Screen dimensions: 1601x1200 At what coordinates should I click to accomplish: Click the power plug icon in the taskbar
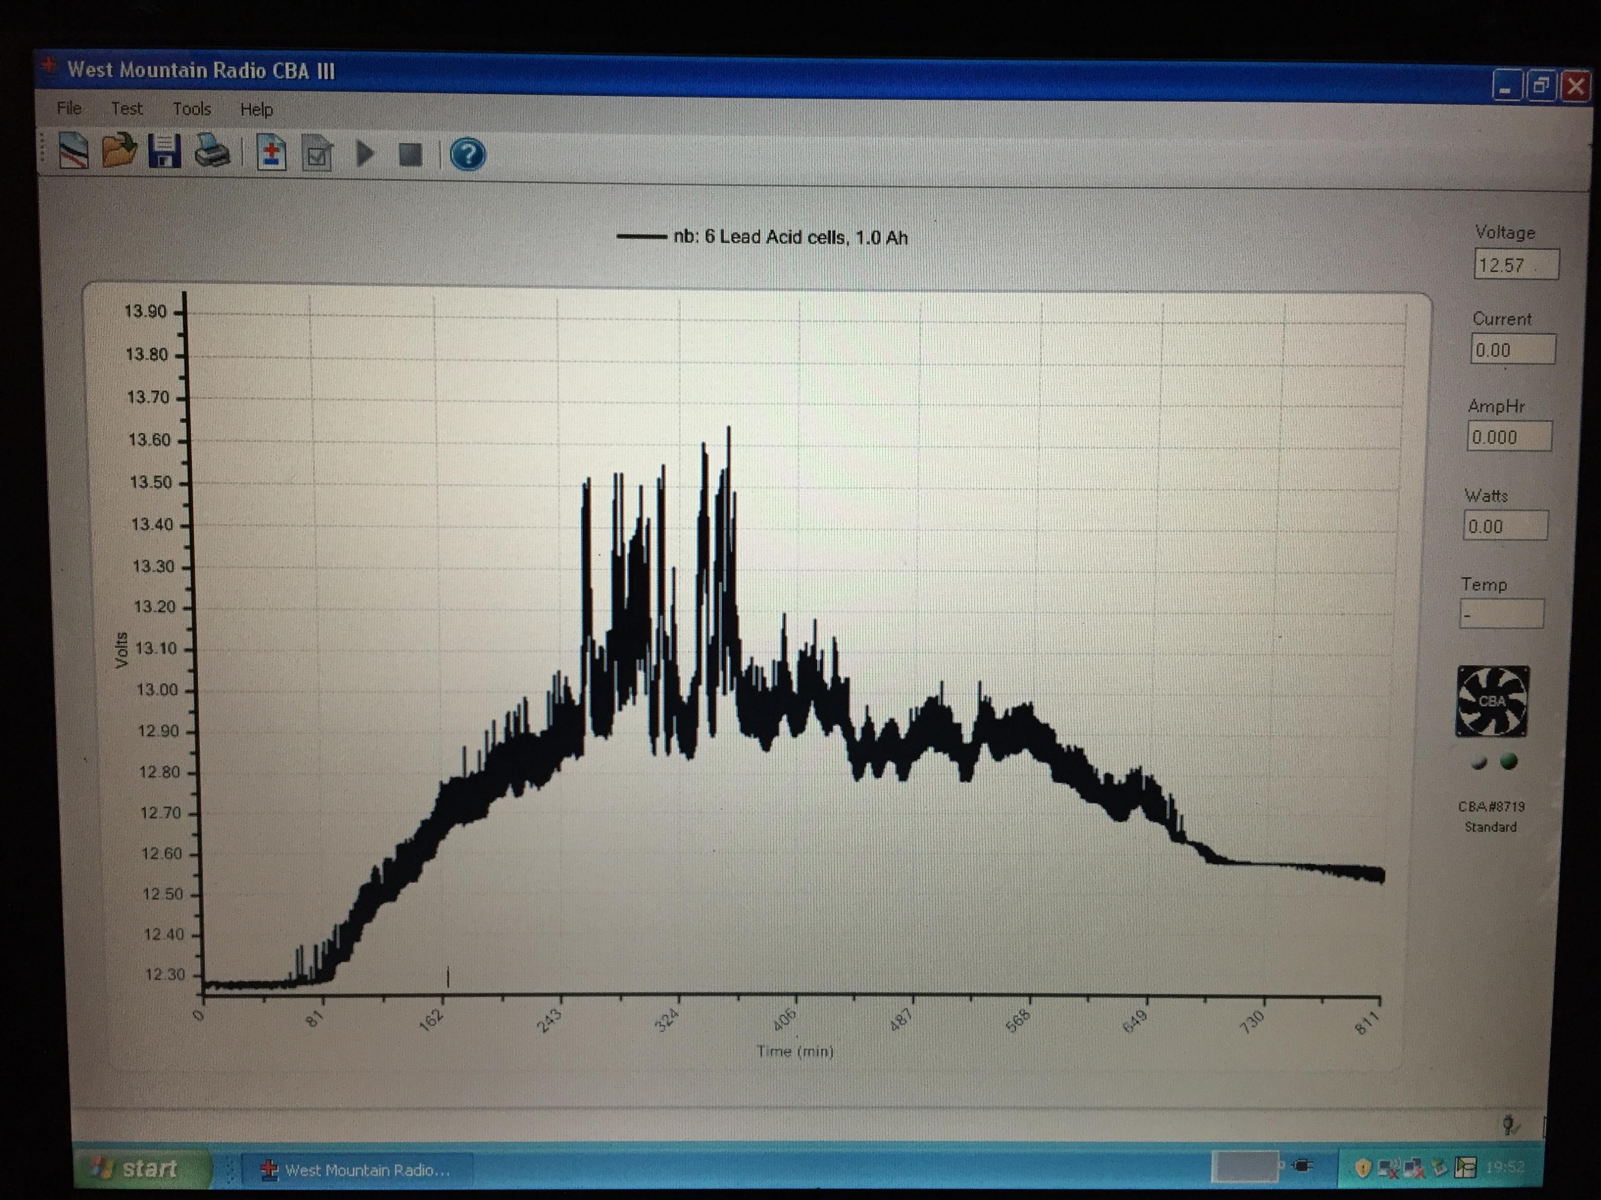coord(1302,1166)
